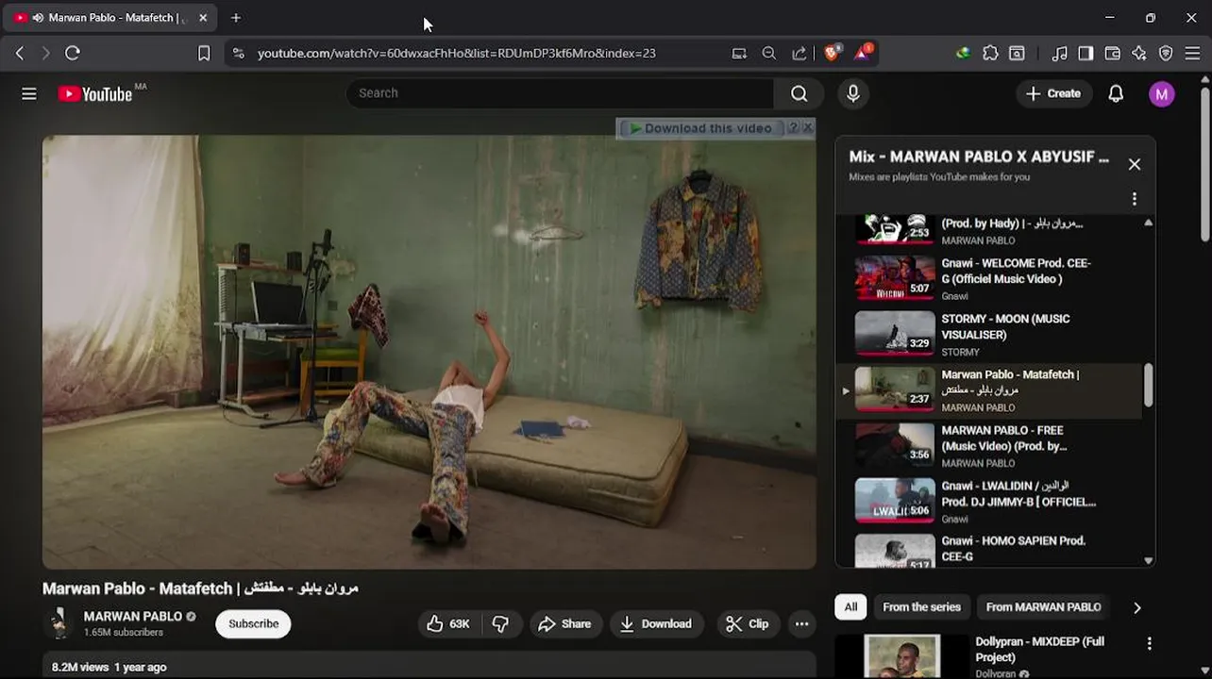
Task: Open the MARWAN PABLO channel name
Action: (x=133, y=616)
